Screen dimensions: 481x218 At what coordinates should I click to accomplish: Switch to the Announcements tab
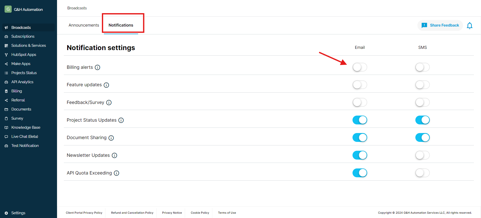point(84,25)
